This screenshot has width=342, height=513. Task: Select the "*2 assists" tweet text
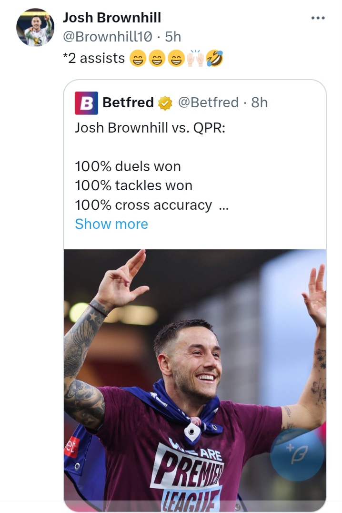point(94,59)
